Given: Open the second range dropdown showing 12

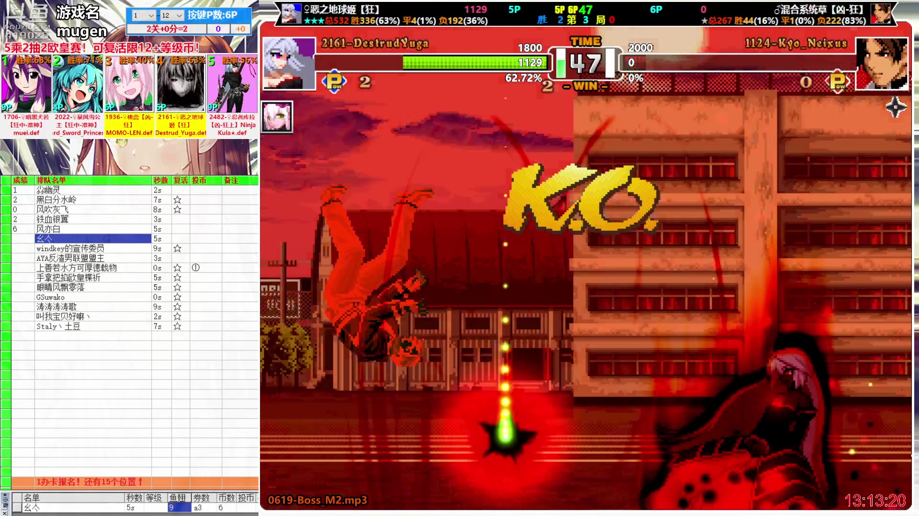Looking at the screenshot, I should coord(172,15).
